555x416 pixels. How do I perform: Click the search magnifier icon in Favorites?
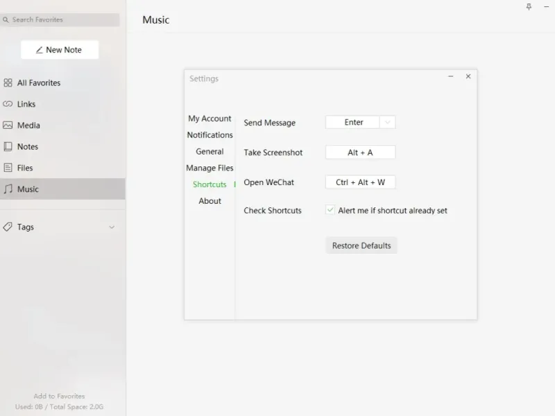click(6, 20)
